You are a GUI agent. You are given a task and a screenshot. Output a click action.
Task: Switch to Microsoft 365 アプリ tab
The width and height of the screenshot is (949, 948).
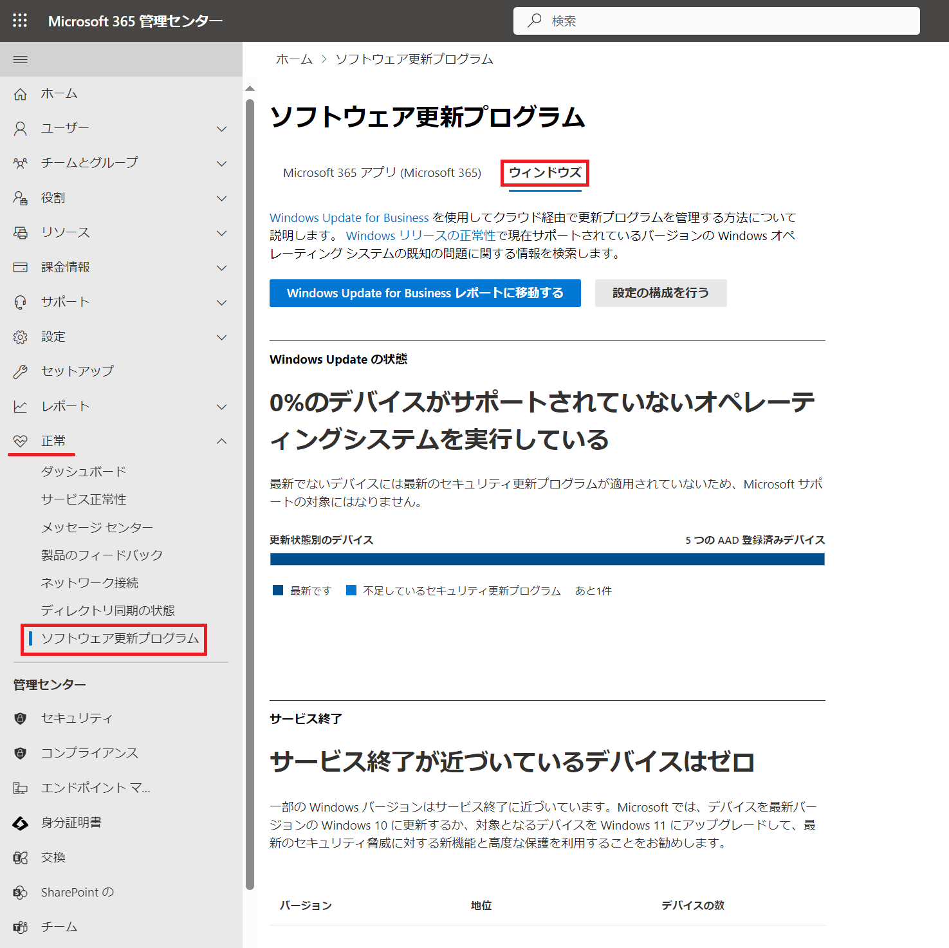click(x=382, y=172)
